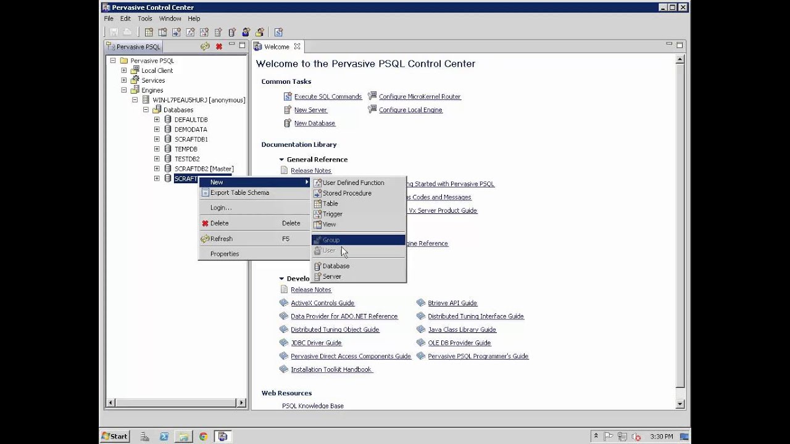Viewport: 790px width, 444px height.
Task: Choose Properties from the context menu
Action: click(x=254, y=253)
